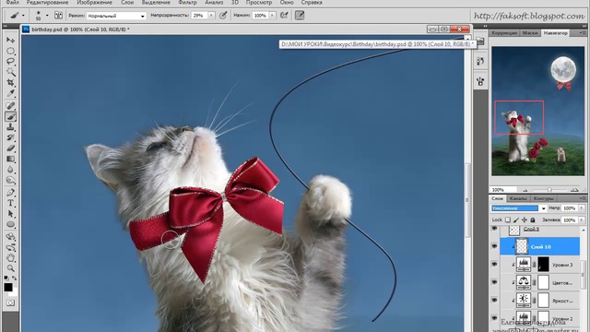The image size is (590, 332).
Task: Enable tablet pressure for opacity
Action: [223, 16]
